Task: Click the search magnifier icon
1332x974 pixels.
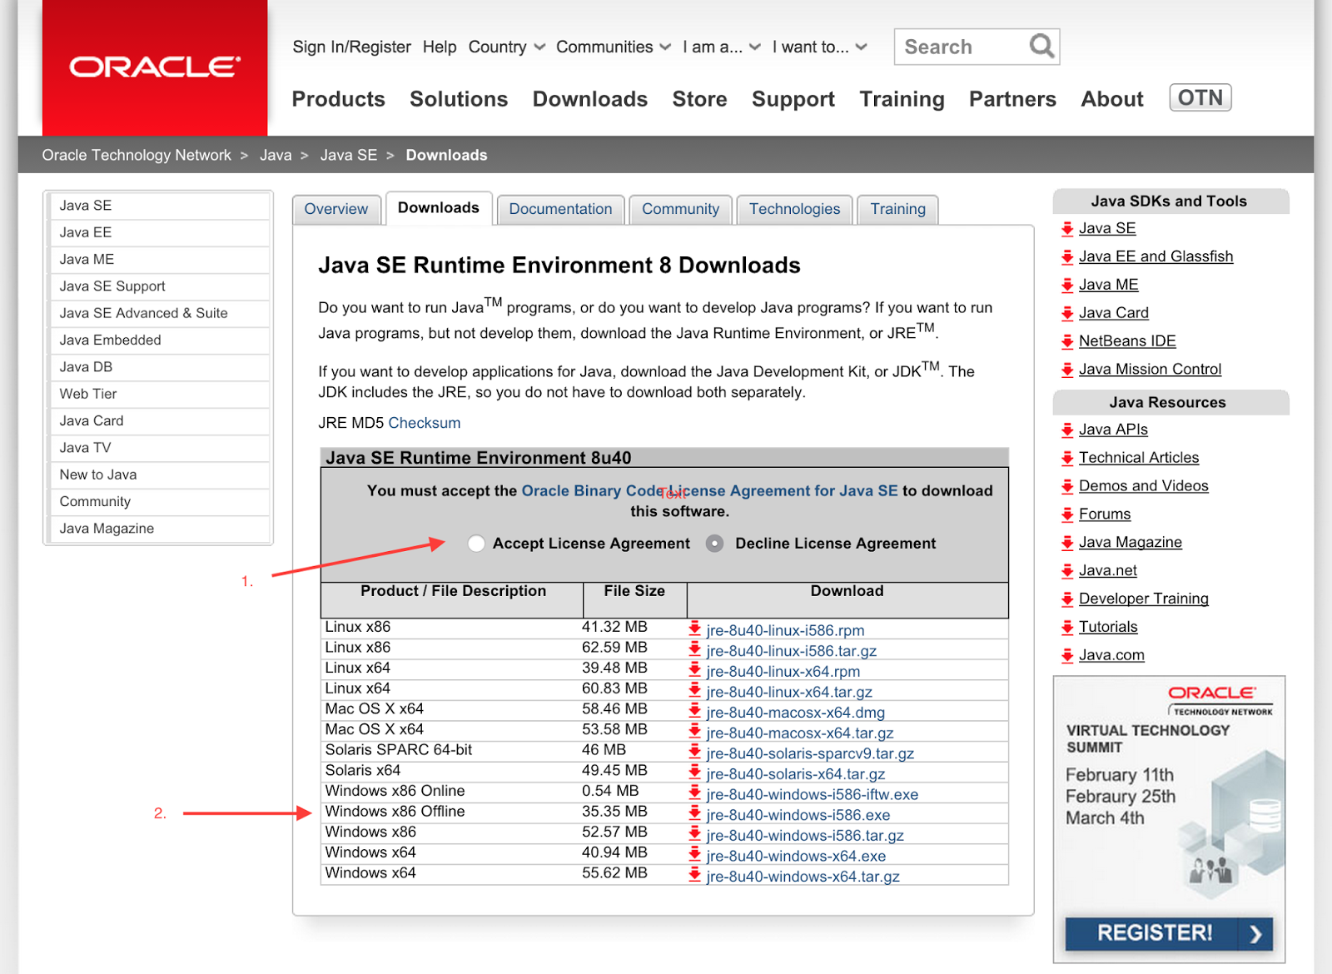Action: pos(1041,47)
